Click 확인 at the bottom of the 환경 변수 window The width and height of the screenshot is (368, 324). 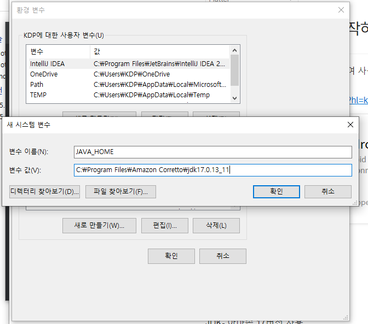click(x=171, y=256)
